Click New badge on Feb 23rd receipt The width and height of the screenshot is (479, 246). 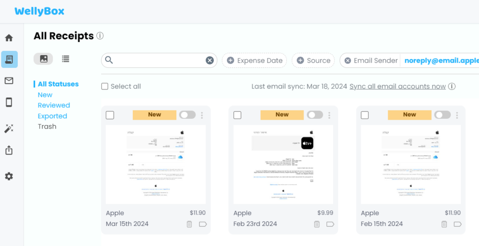(x=282, y=115)
